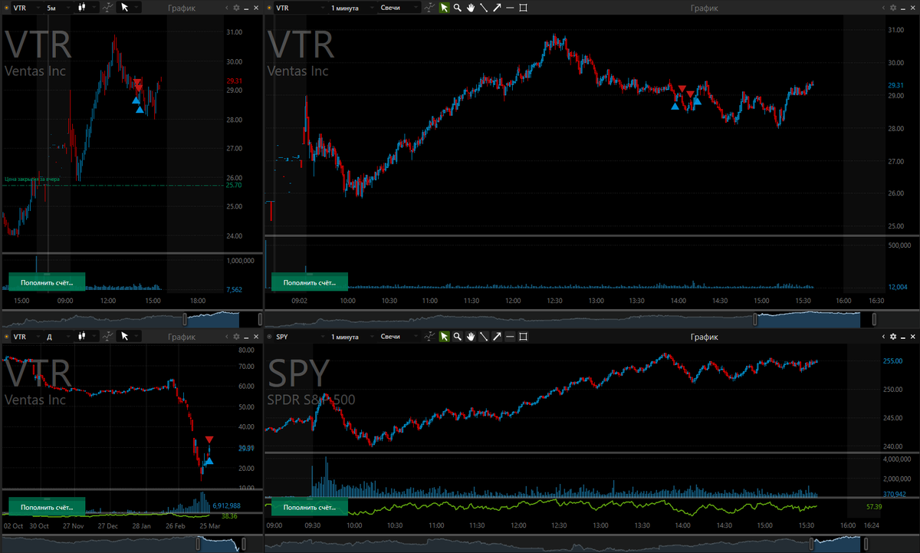Open settings gear of VTR 1 минута panel
The height and width of the screenshot is (553, 920).
coord(893,8)
